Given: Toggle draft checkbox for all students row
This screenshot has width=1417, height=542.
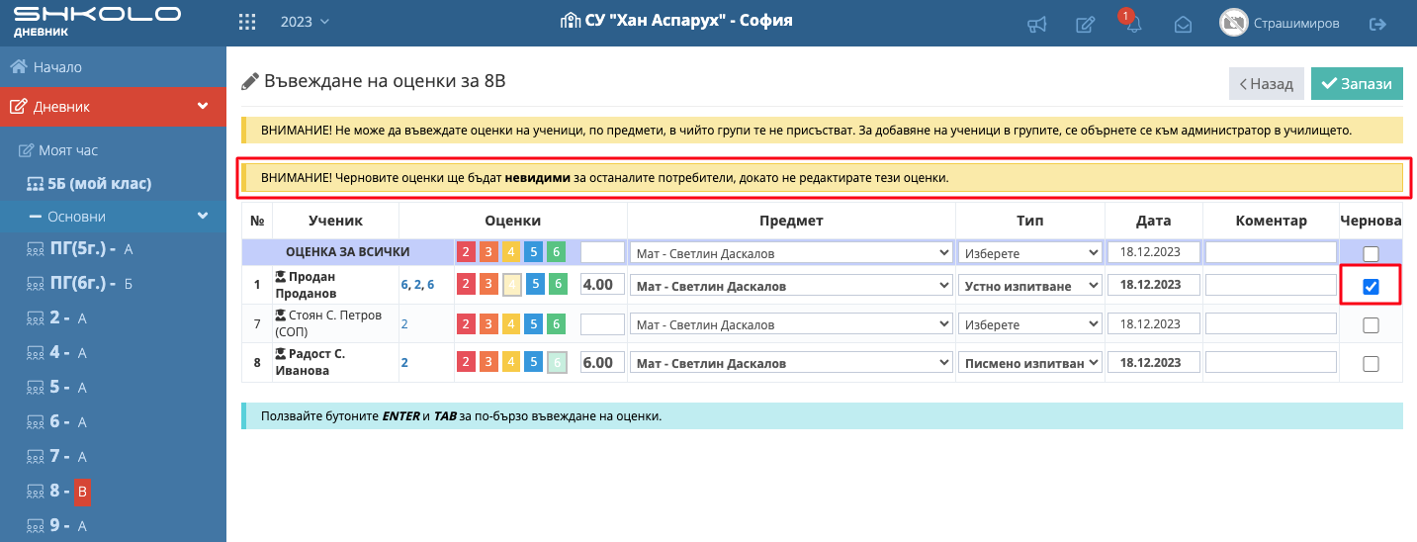Looking at the screenshot, I should (1371, 254).
